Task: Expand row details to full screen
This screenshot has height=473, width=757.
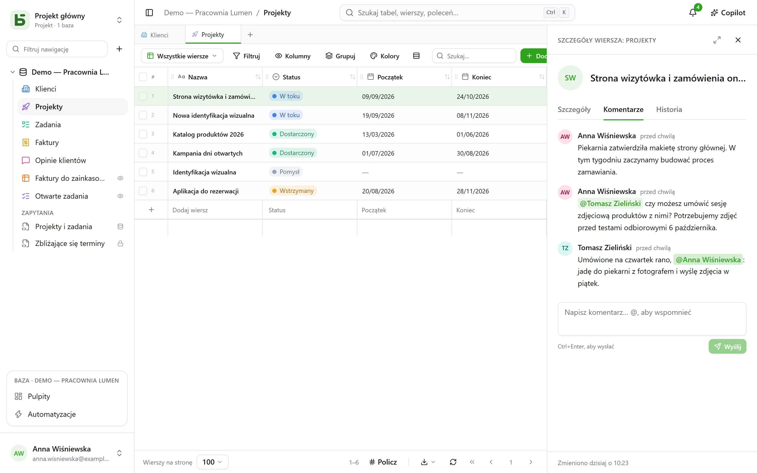Action: coord(717,40)
